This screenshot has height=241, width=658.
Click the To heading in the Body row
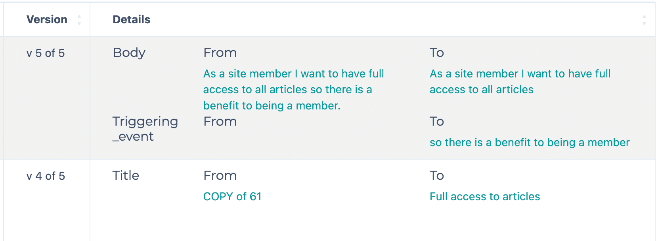coord(437,53)
